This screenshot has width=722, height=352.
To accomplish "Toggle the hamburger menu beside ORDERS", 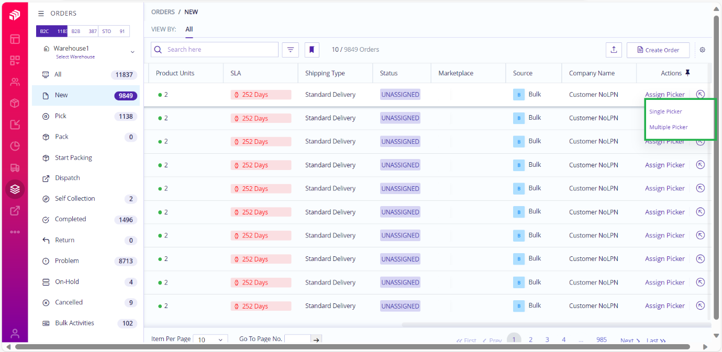I will [x=41, y=14].
